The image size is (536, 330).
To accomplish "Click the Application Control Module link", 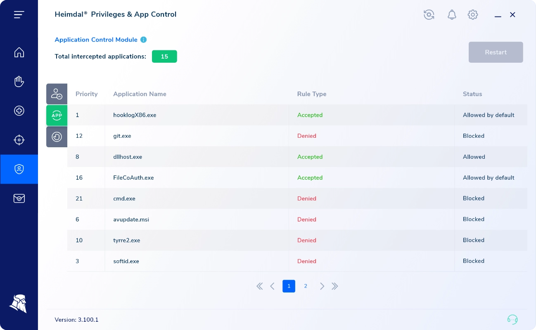I will coord(96,40).
